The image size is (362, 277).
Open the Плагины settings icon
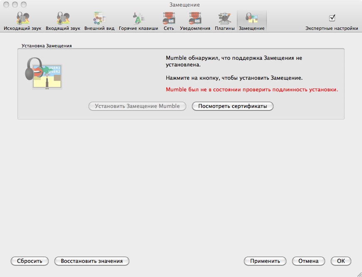(225, 20)
